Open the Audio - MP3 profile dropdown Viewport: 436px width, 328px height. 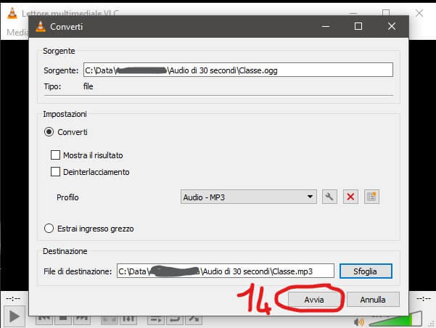[249, 197]
